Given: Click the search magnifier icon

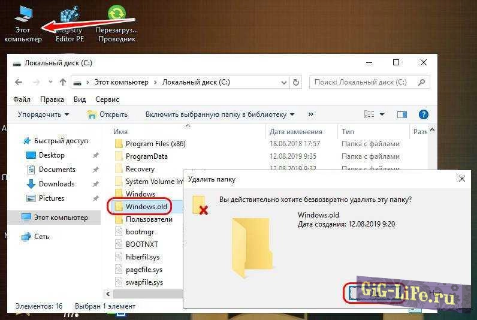Looking at the screenshot, I should click(422, 82).
